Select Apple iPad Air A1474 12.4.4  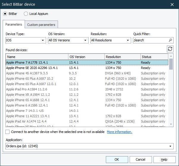[87, 121]
